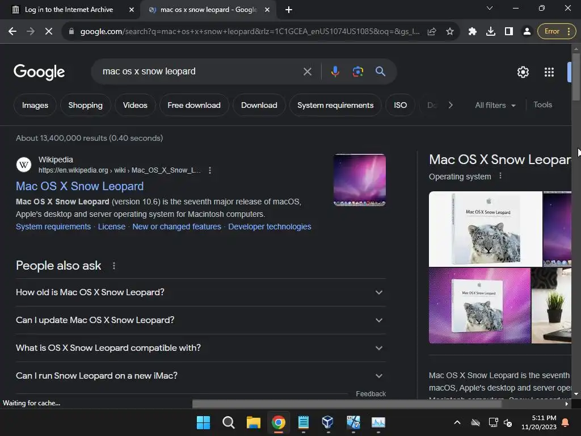Expand Can I run Snow Leopard on new iMac
The width and height of the screenshot is (581, 436).
tap(200, 376)
